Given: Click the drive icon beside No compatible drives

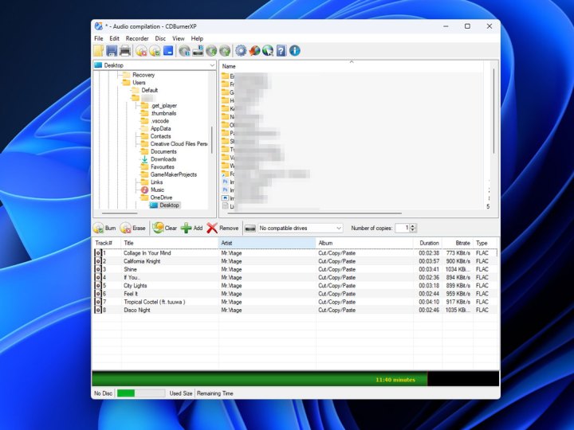Looking at the screenshot, I should (x=250, y=229).
